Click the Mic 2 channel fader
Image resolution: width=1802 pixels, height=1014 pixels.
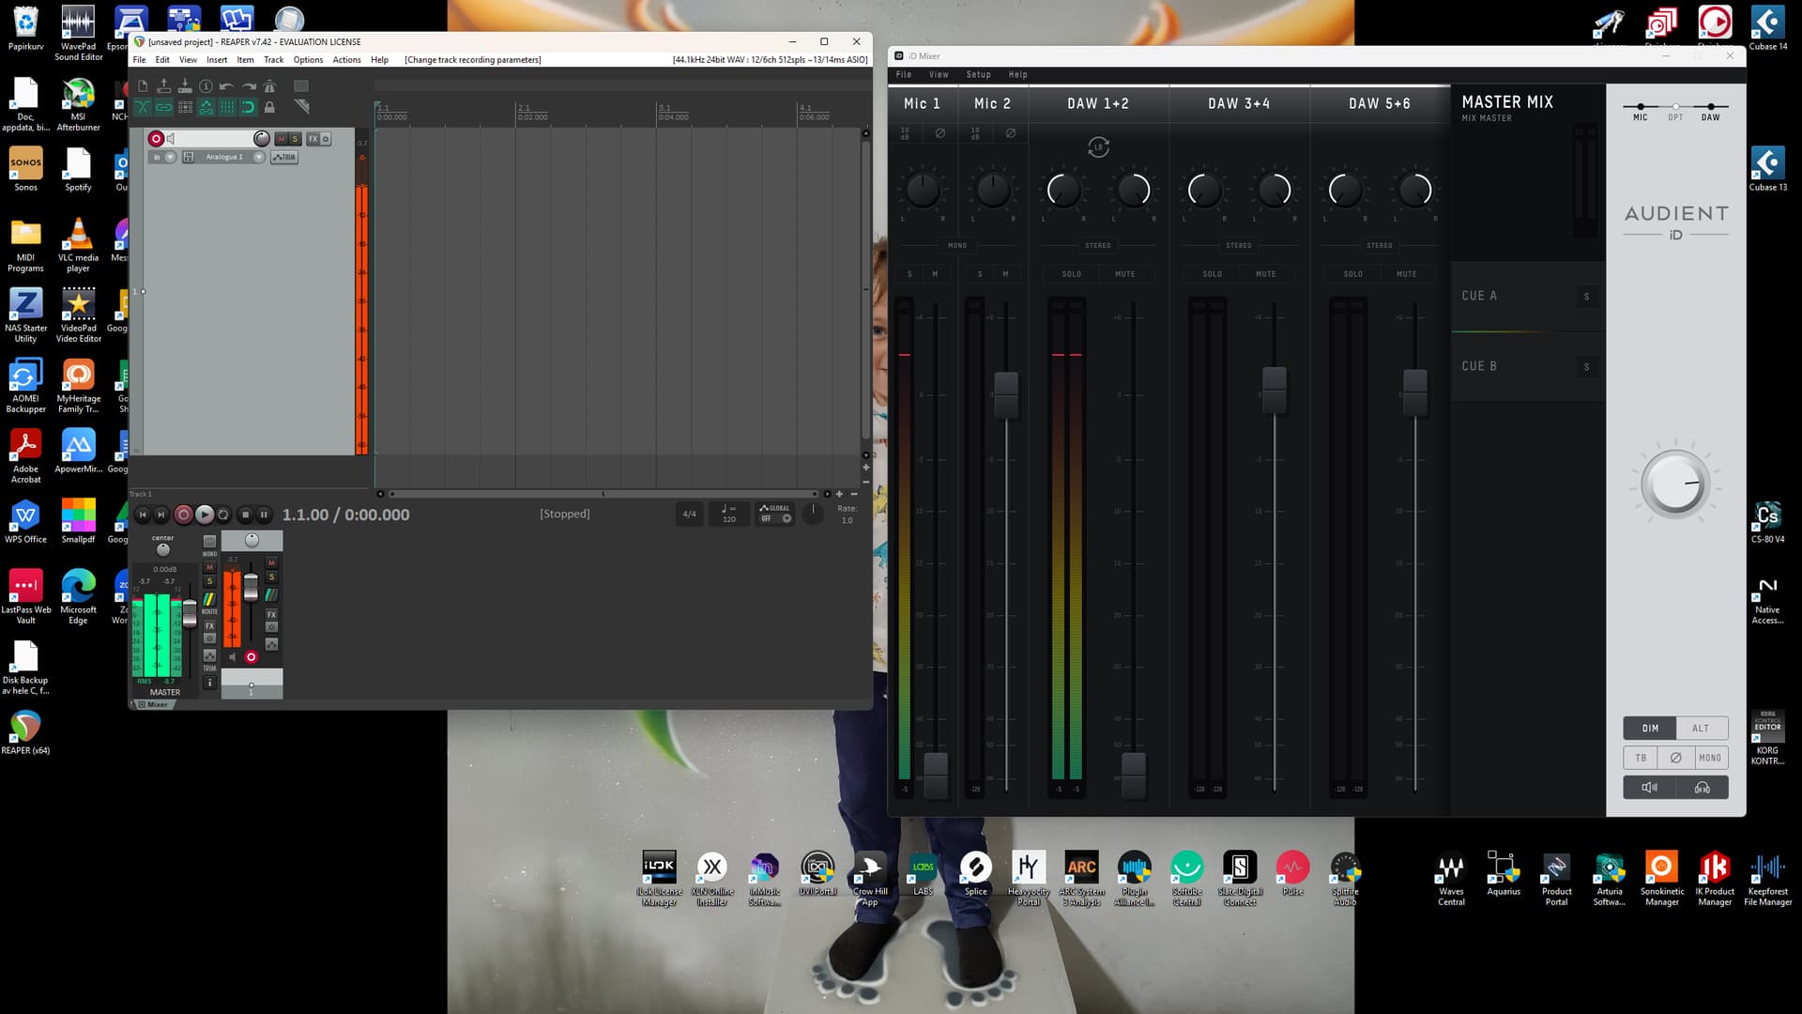click(x=1005, y=393)
